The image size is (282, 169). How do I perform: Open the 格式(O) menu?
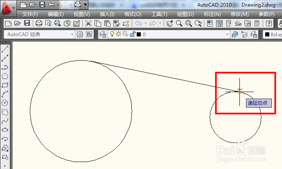point(133,14)
